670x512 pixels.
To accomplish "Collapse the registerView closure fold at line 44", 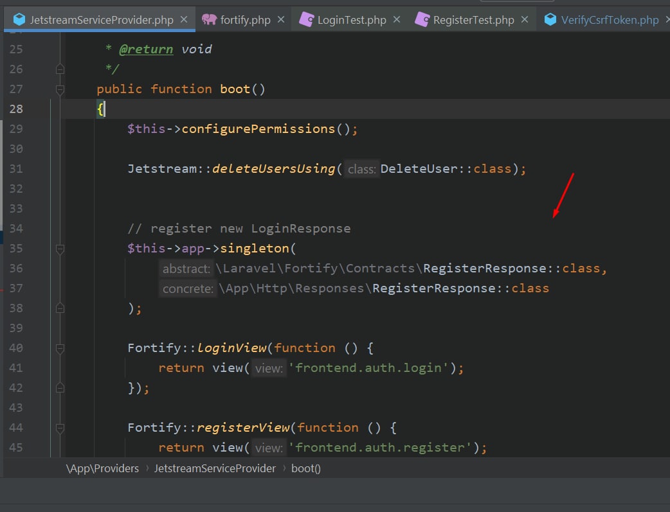I will [x=60, y=427].
